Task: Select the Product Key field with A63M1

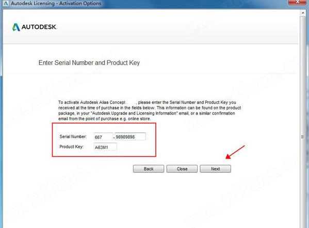Action: tap(105, 147)
